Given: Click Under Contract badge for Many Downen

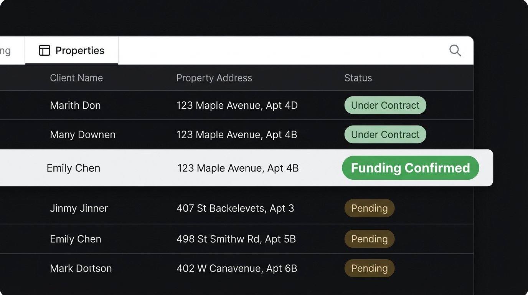Looking at the screenshot, I should tap(385, 134).
